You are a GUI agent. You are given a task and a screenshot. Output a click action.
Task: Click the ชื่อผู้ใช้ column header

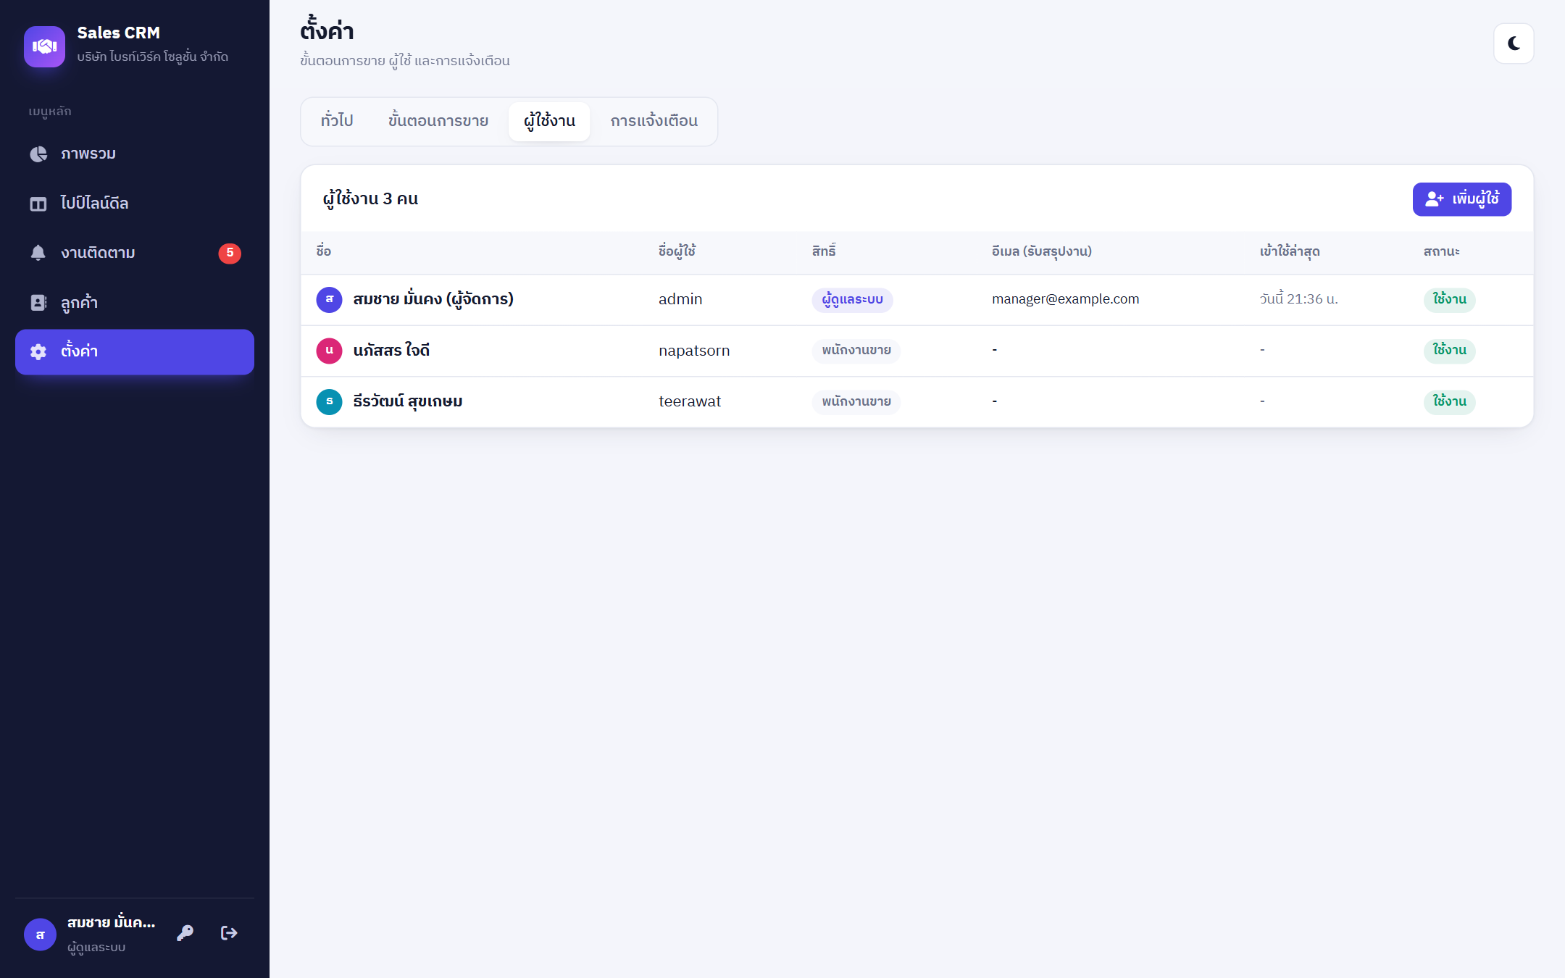[x=677, y=251]
